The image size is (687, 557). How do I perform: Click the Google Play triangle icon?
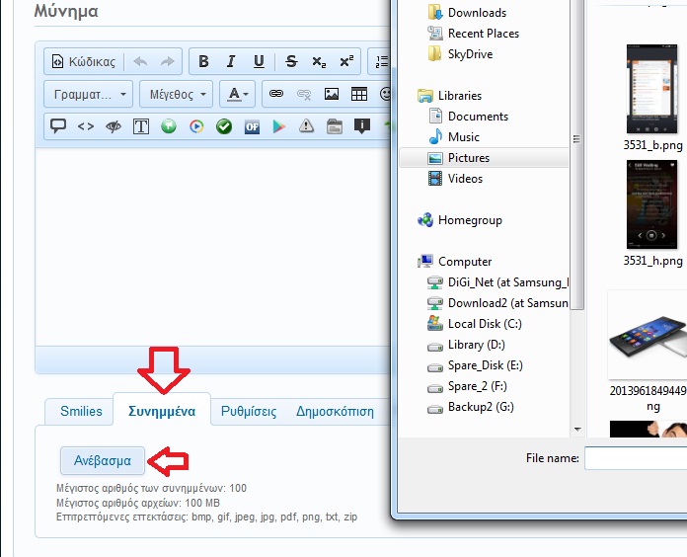tap(279, 126)
